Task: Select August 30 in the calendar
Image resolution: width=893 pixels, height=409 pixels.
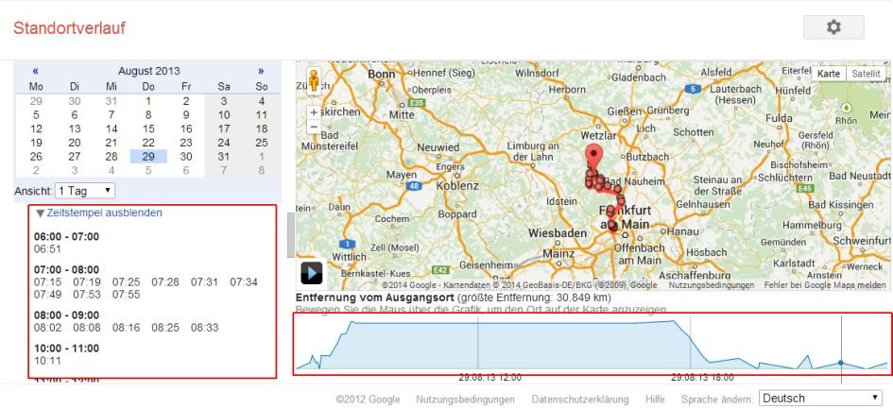Action: (x=186, y=157)
